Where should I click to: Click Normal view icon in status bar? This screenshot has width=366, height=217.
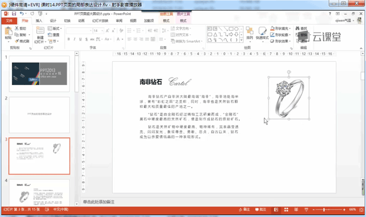(276, 210)
